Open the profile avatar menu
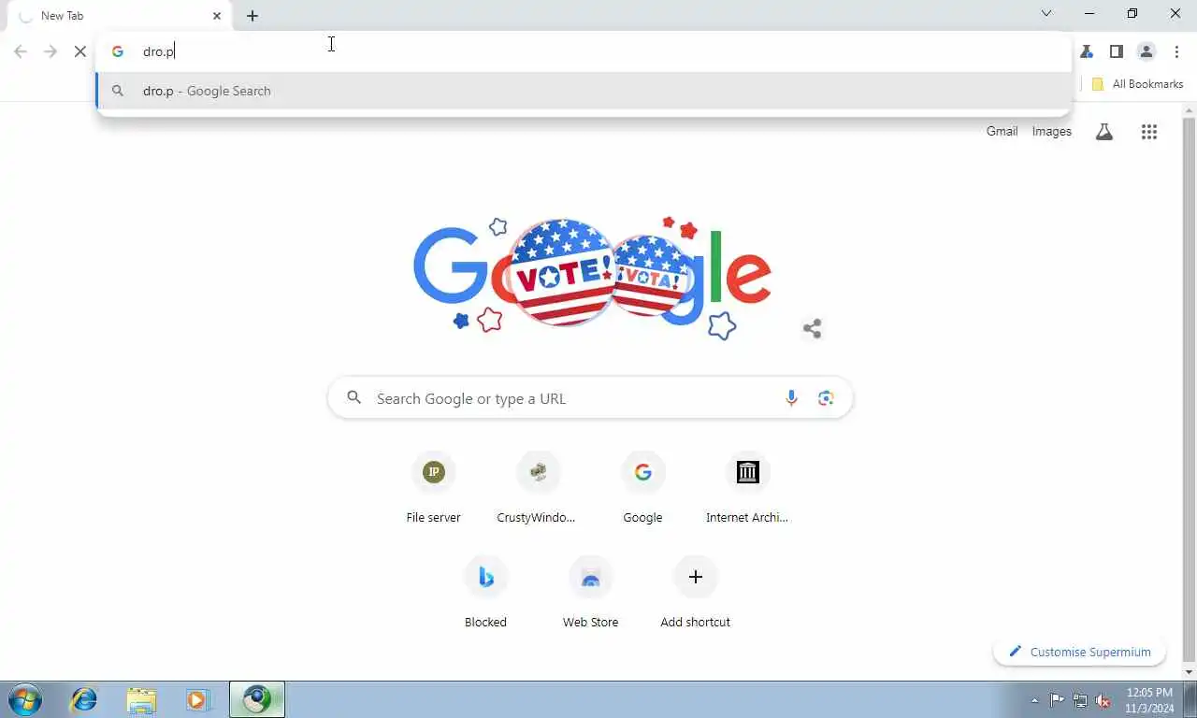 click(x=1147, y=51)
